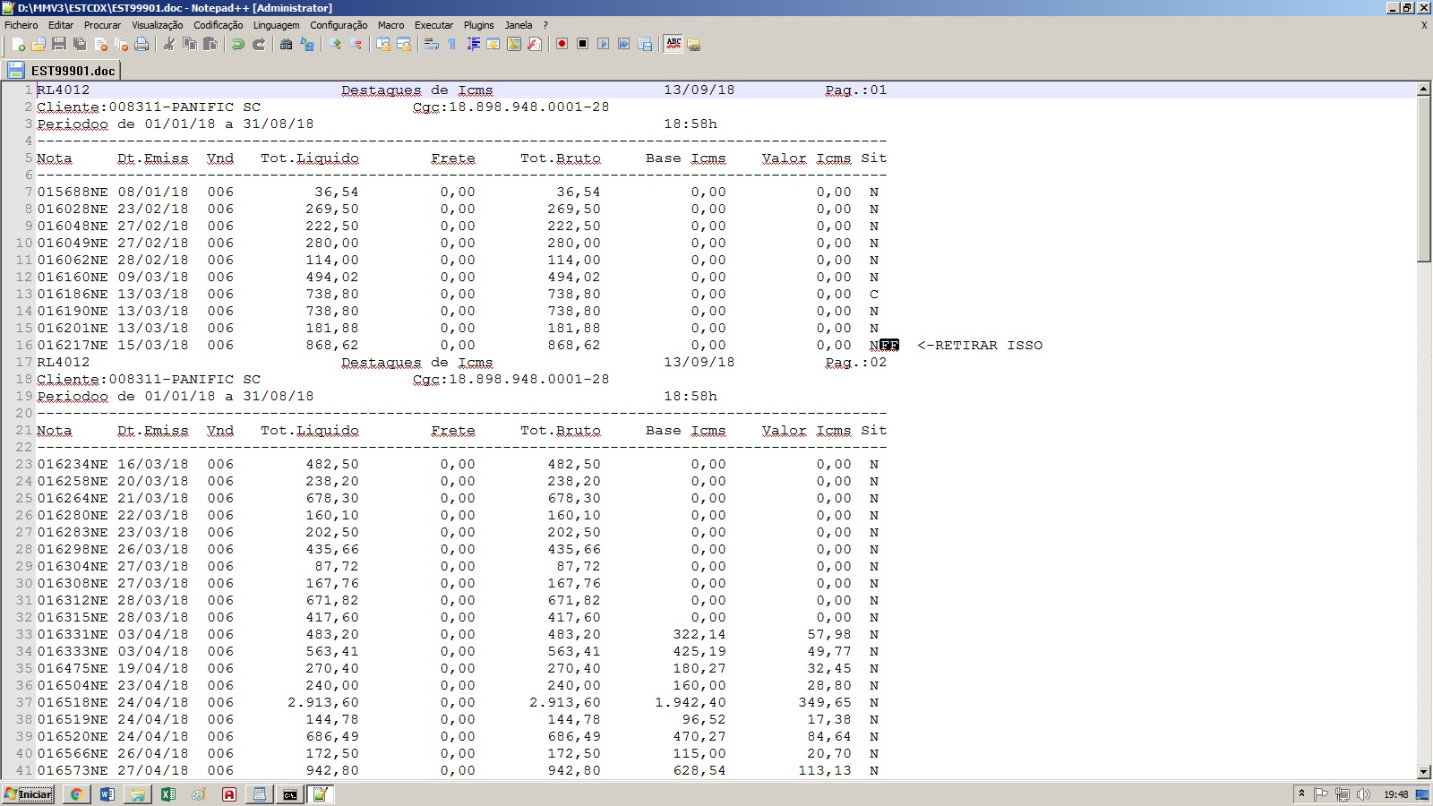The image size is (1433, 806).
Task: Toggle Show all characters pilcrow icon
Action: click(x=452, y=44)
